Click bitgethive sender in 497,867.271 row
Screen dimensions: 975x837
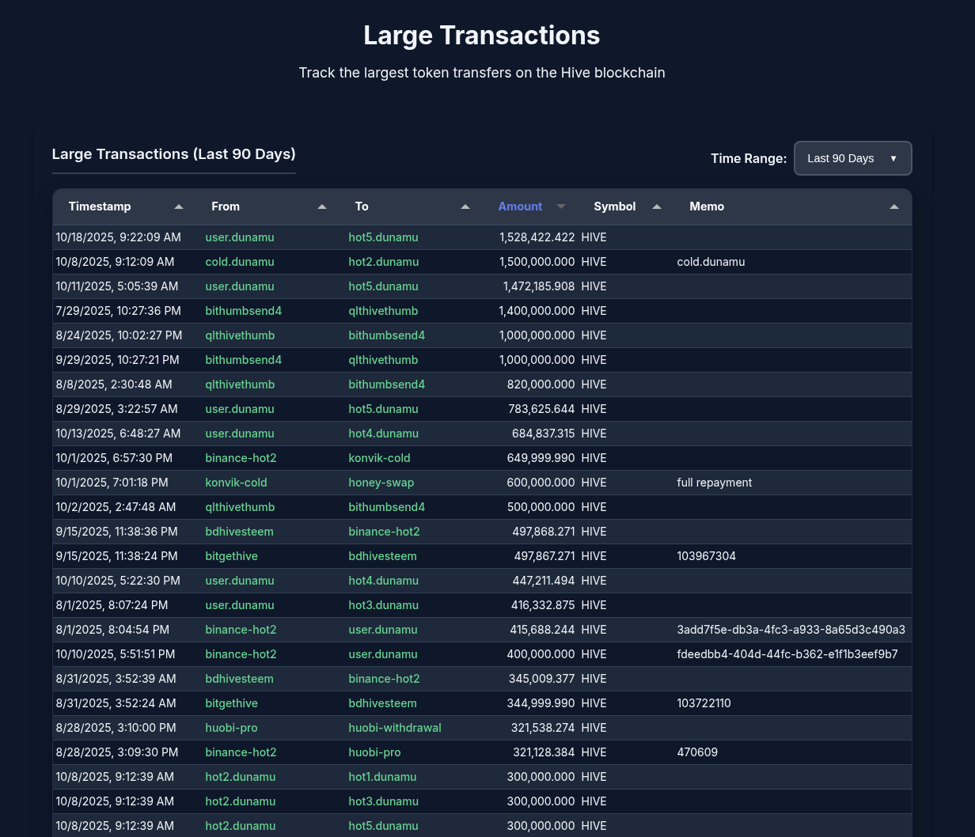231,556
